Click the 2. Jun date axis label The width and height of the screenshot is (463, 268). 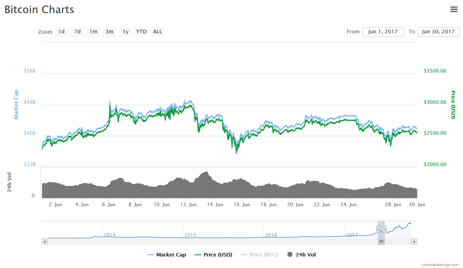[x=55, y=205]
